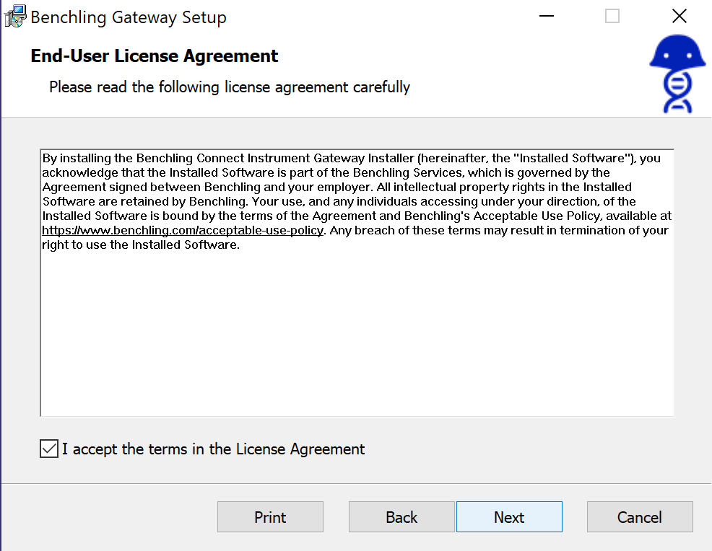The width and height of the screenshot is (712, 551).
Task: Click the "End-User License Agreement" heading
Action: click(x=155, y=56)
